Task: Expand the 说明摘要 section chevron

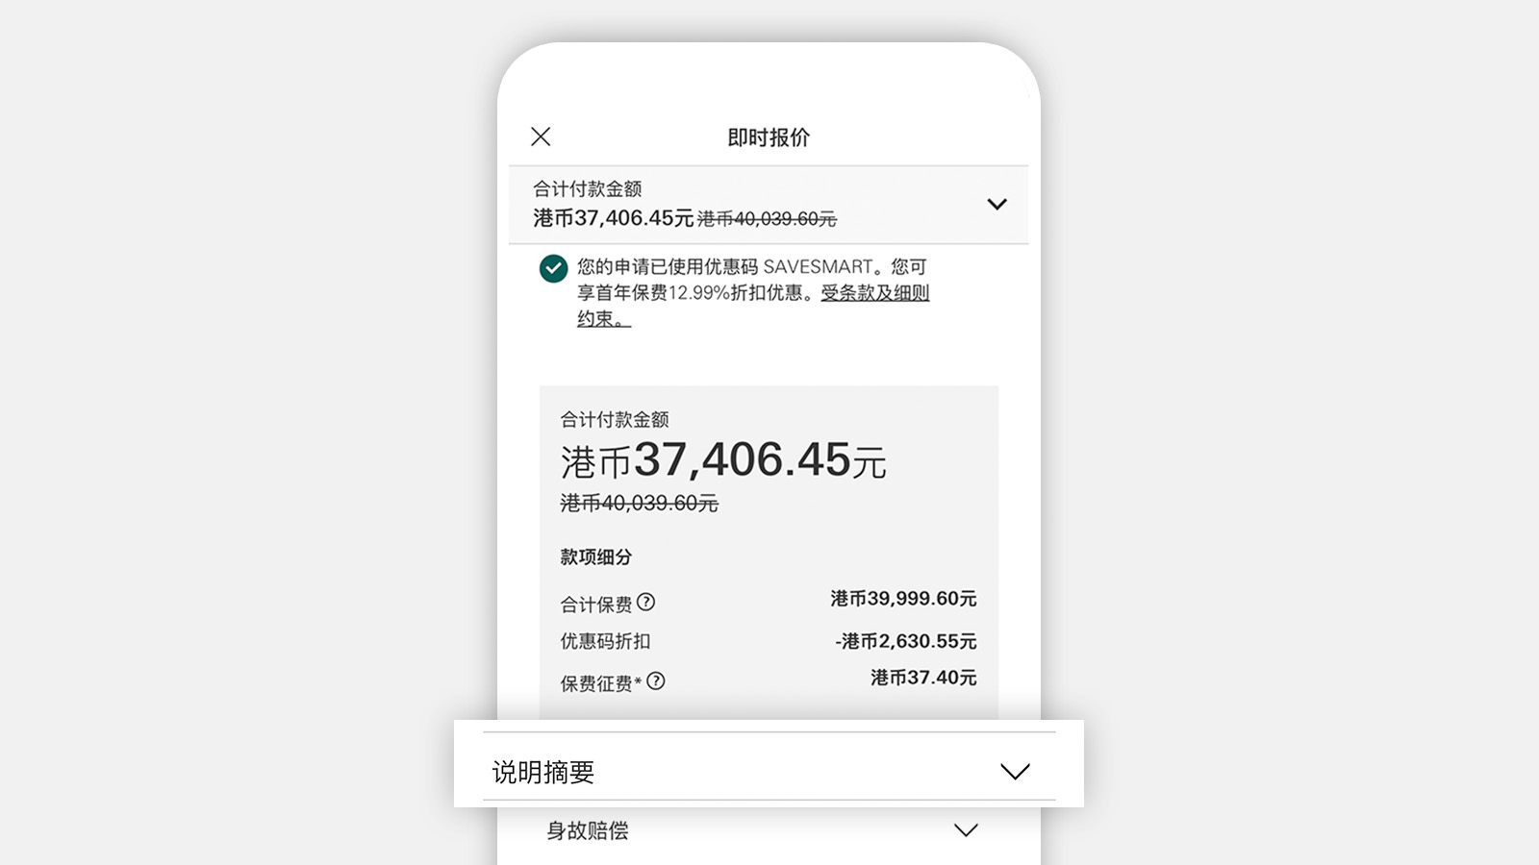Action: (x=1015, y=772)
